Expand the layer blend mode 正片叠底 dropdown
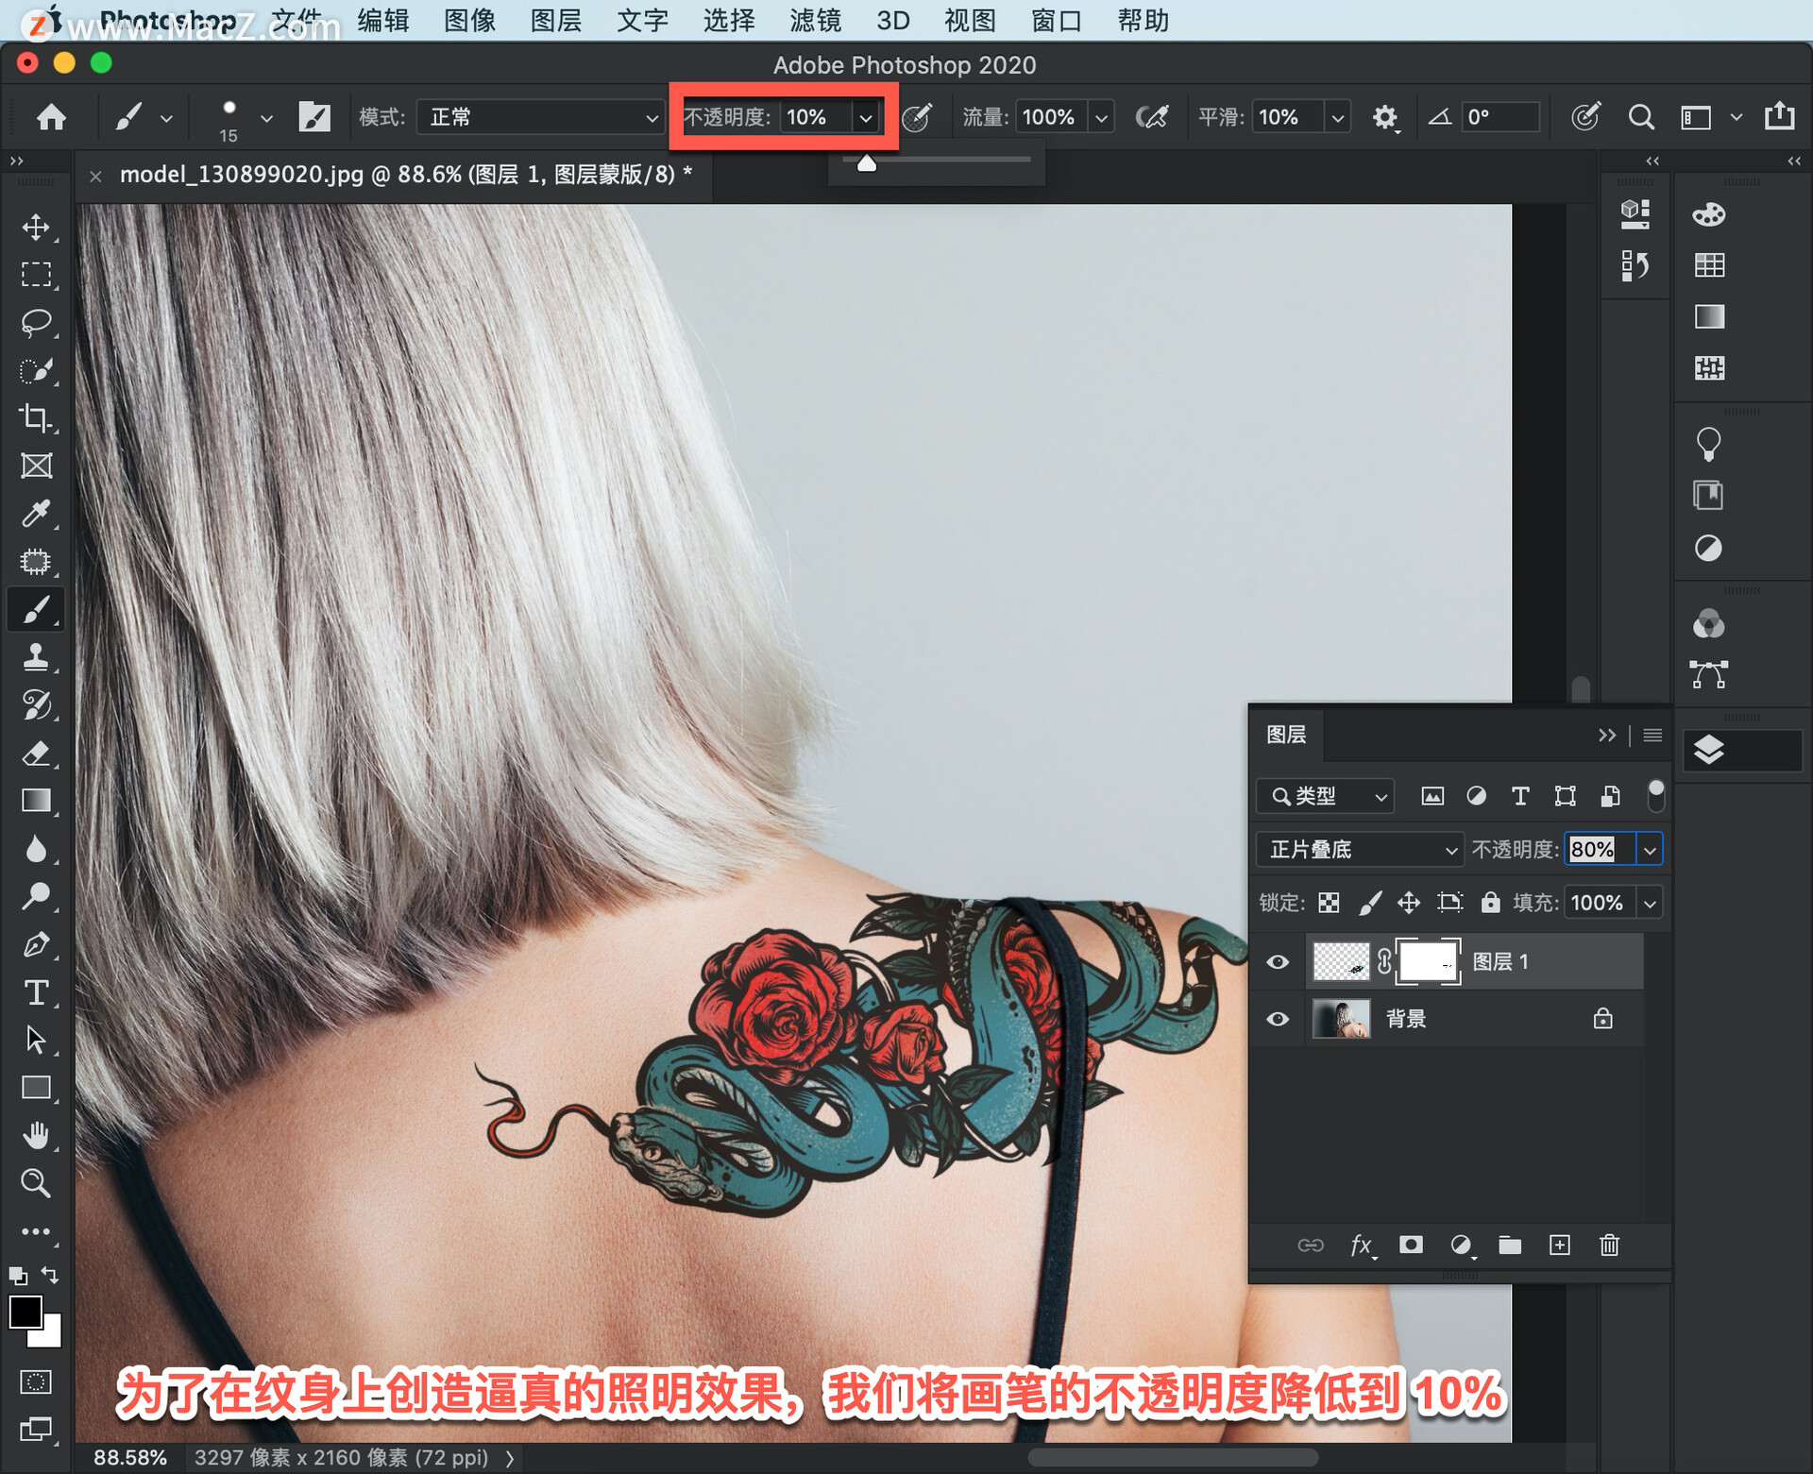 click(1358, 849)
